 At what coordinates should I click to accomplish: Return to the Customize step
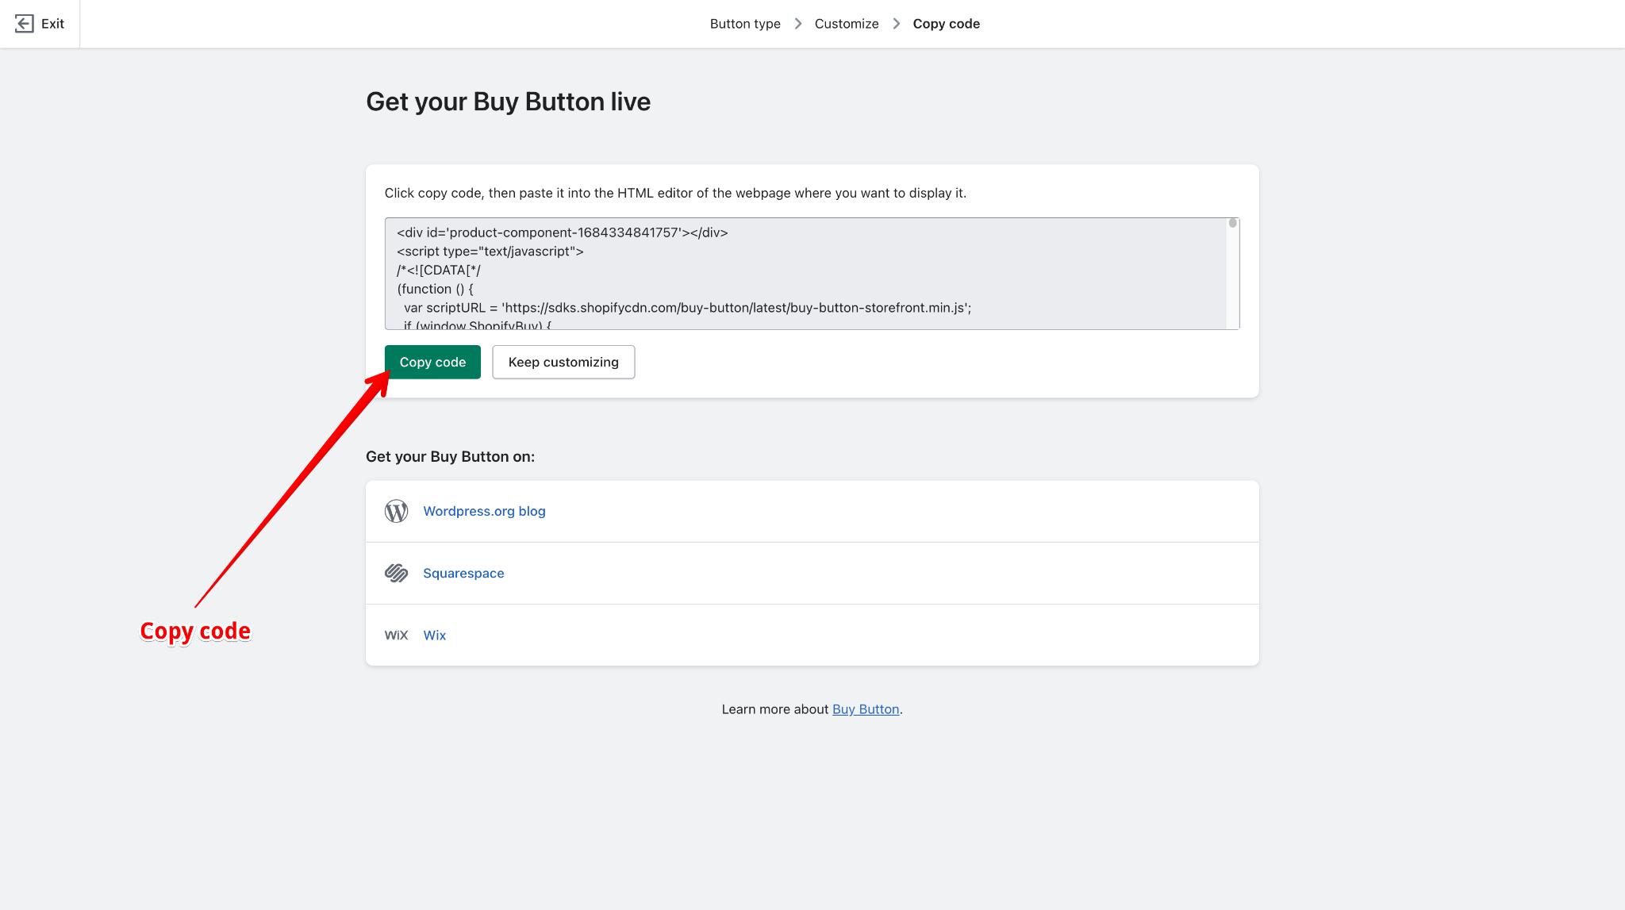tap(846, 23)
